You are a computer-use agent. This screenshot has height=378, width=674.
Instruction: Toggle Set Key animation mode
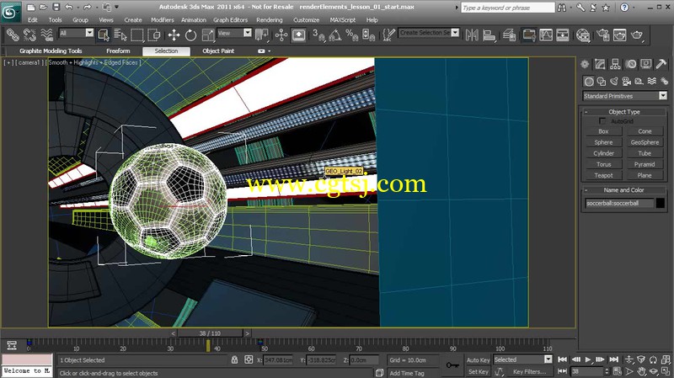[x=478, y=371]
